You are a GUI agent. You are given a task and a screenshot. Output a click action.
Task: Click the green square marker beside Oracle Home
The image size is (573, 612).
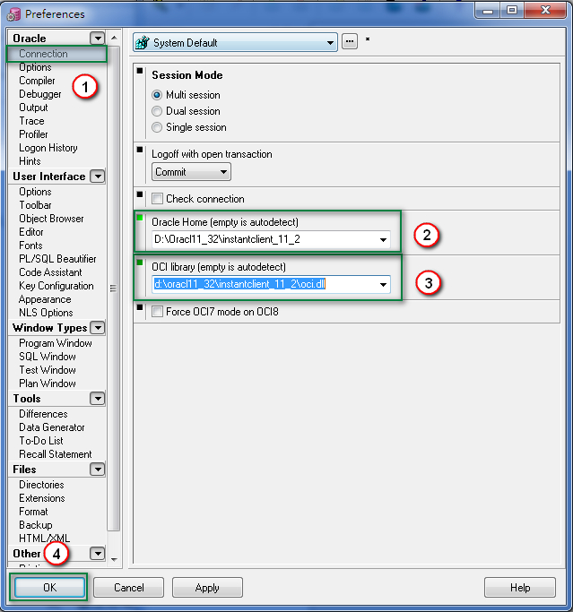coord(140,218)
